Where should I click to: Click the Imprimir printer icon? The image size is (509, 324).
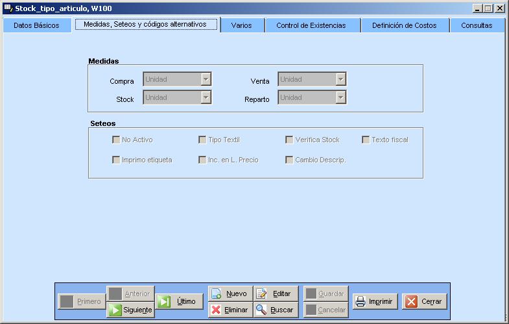[361, 301]
